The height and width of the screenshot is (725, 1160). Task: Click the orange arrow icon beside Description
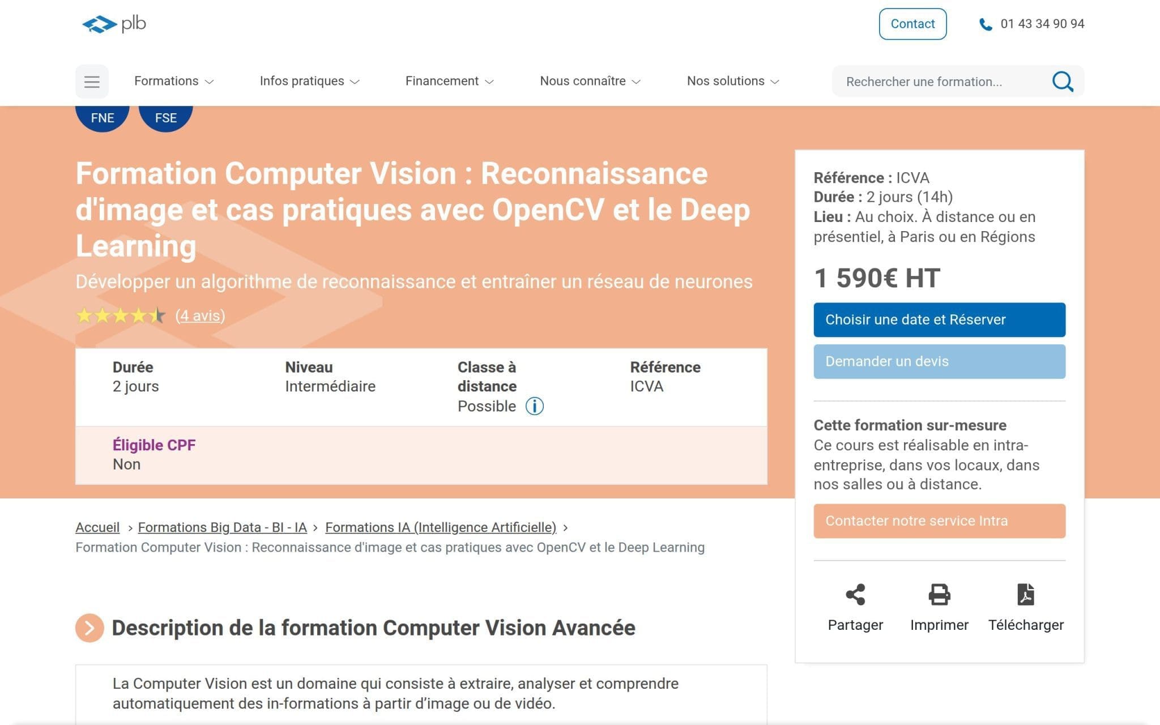[x=89, y=628]
